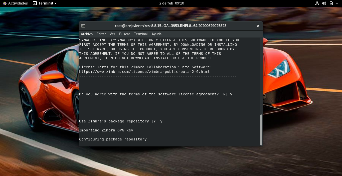This screenshot has height=176, width=342.
Task: Open the Ver menu
Action: point(112,34)
